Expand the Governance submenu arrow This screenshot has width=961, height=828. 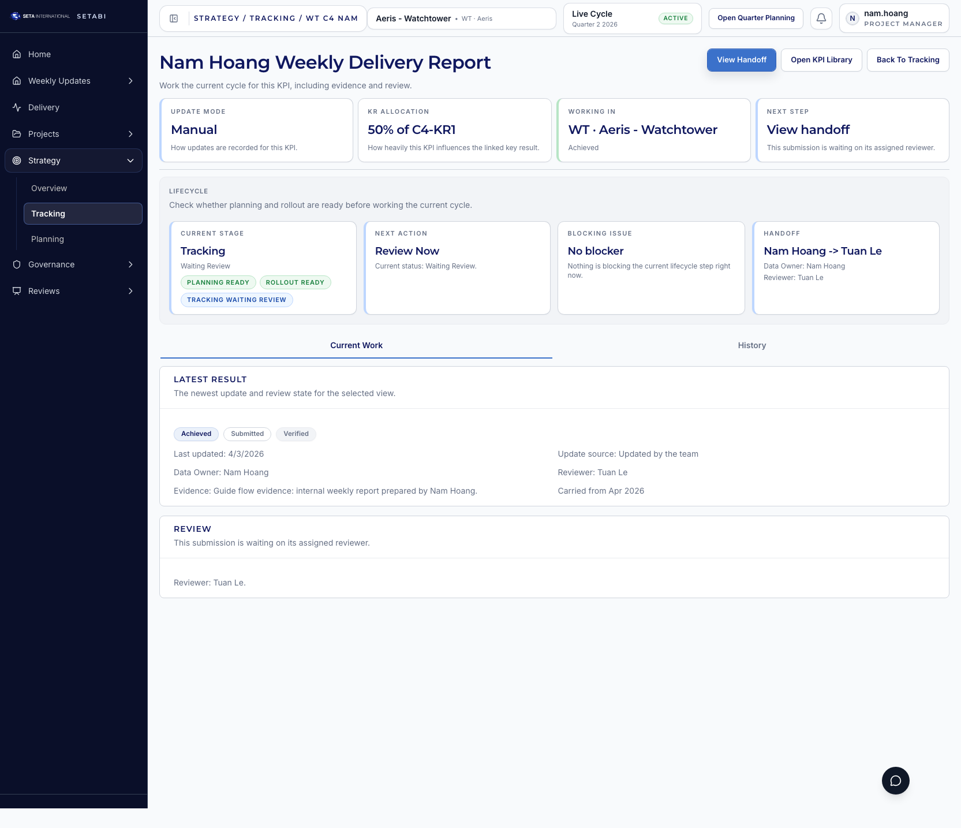pos(130,264)
